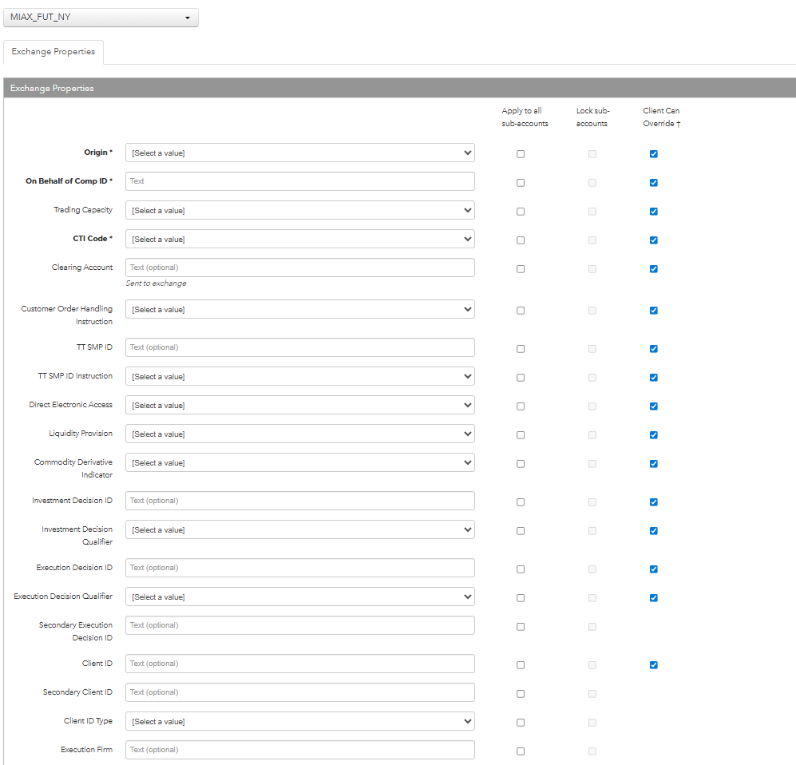Open the Trading Capacity dropdown
The width and height of the screenshot is (796, 765).
click(299, 210)
